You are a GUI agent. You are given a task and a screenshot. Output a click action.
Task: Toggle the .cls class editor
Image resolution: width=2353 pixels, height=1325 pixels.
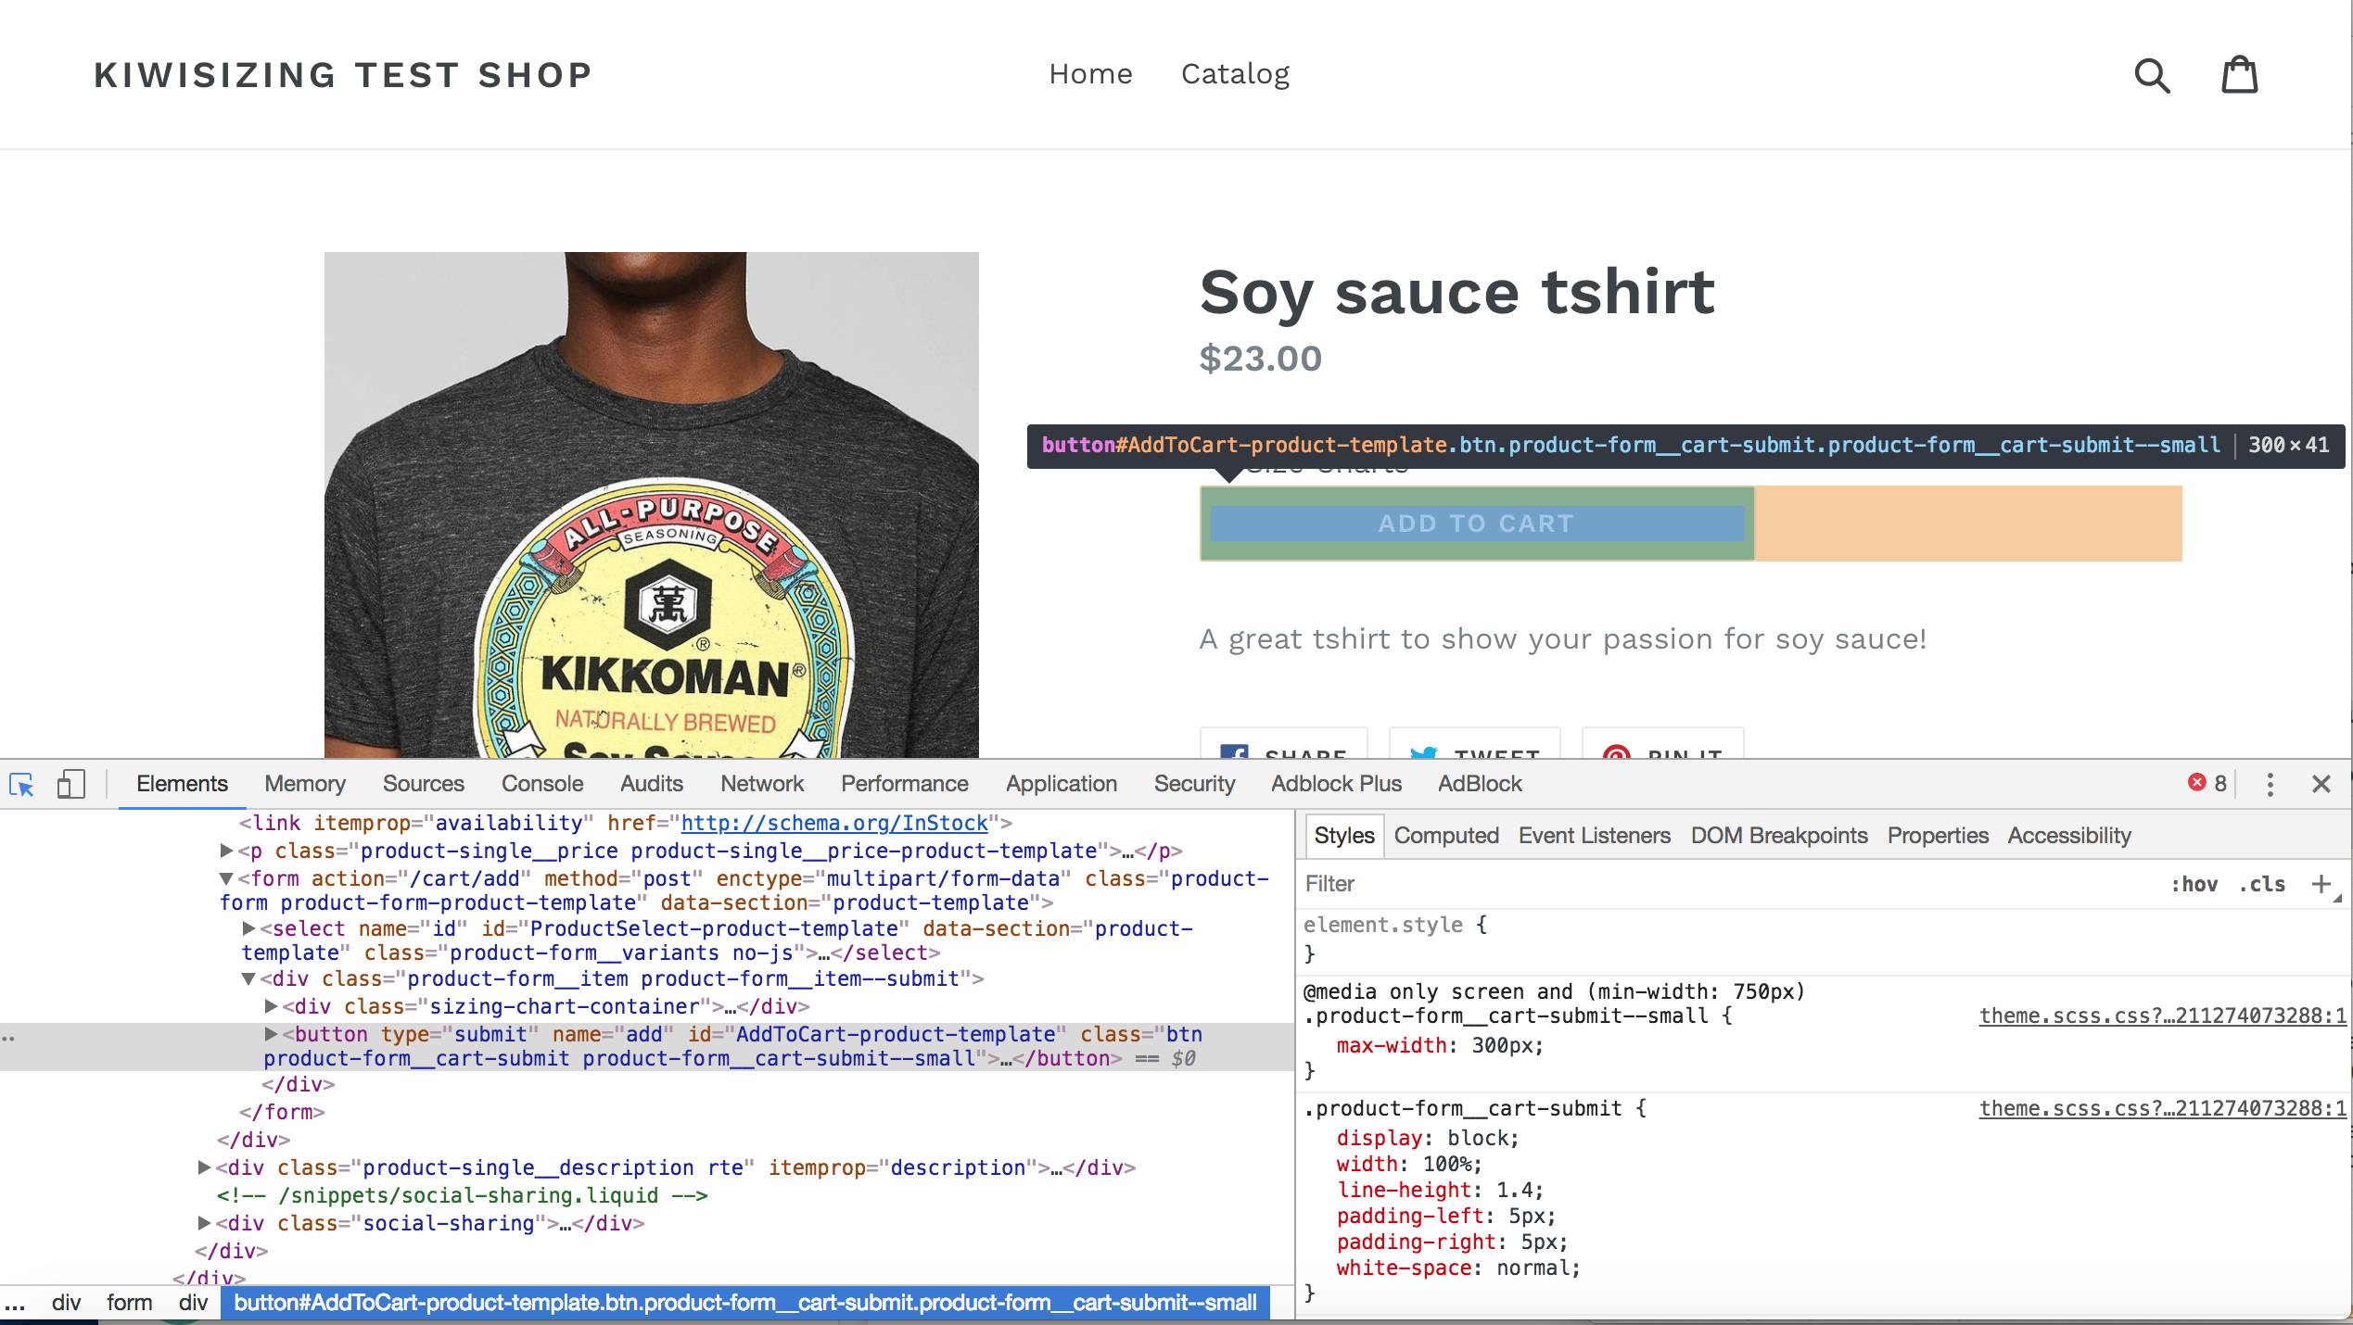click(x=2262, y=885)
